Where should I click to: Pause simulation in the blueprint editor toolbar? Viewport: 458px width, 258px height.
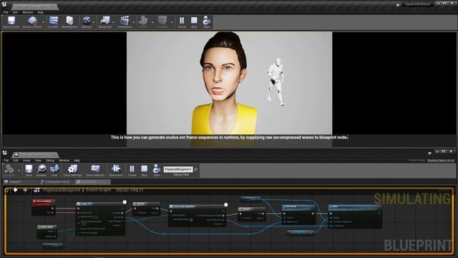(132, 171)
